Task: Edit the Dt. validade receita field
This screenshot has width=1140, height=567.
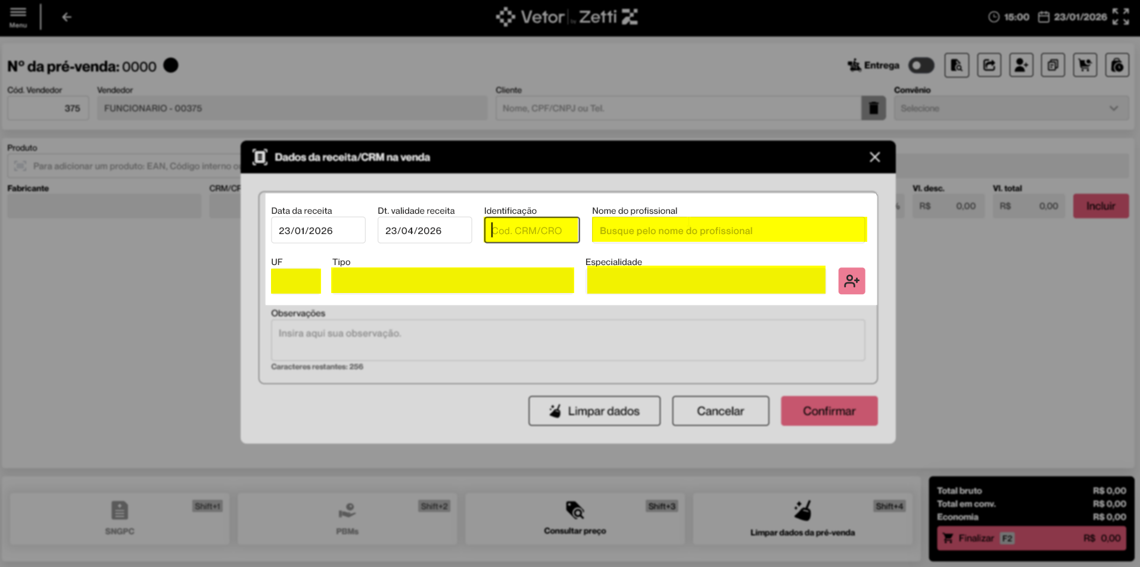Action: (x=425, y=230)
